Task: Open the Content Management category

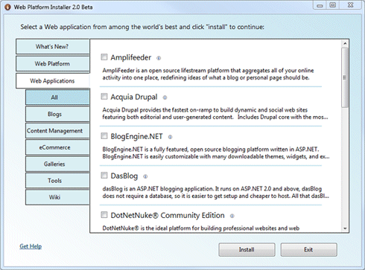Action: [57, 131]
